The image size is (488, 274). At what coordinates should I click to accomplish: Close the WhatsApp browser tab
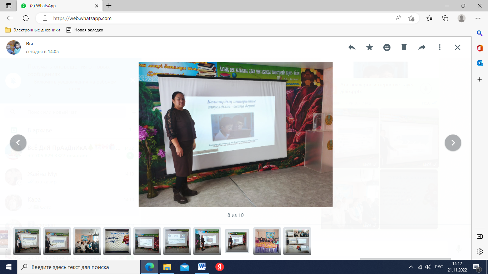coord(96,6)
